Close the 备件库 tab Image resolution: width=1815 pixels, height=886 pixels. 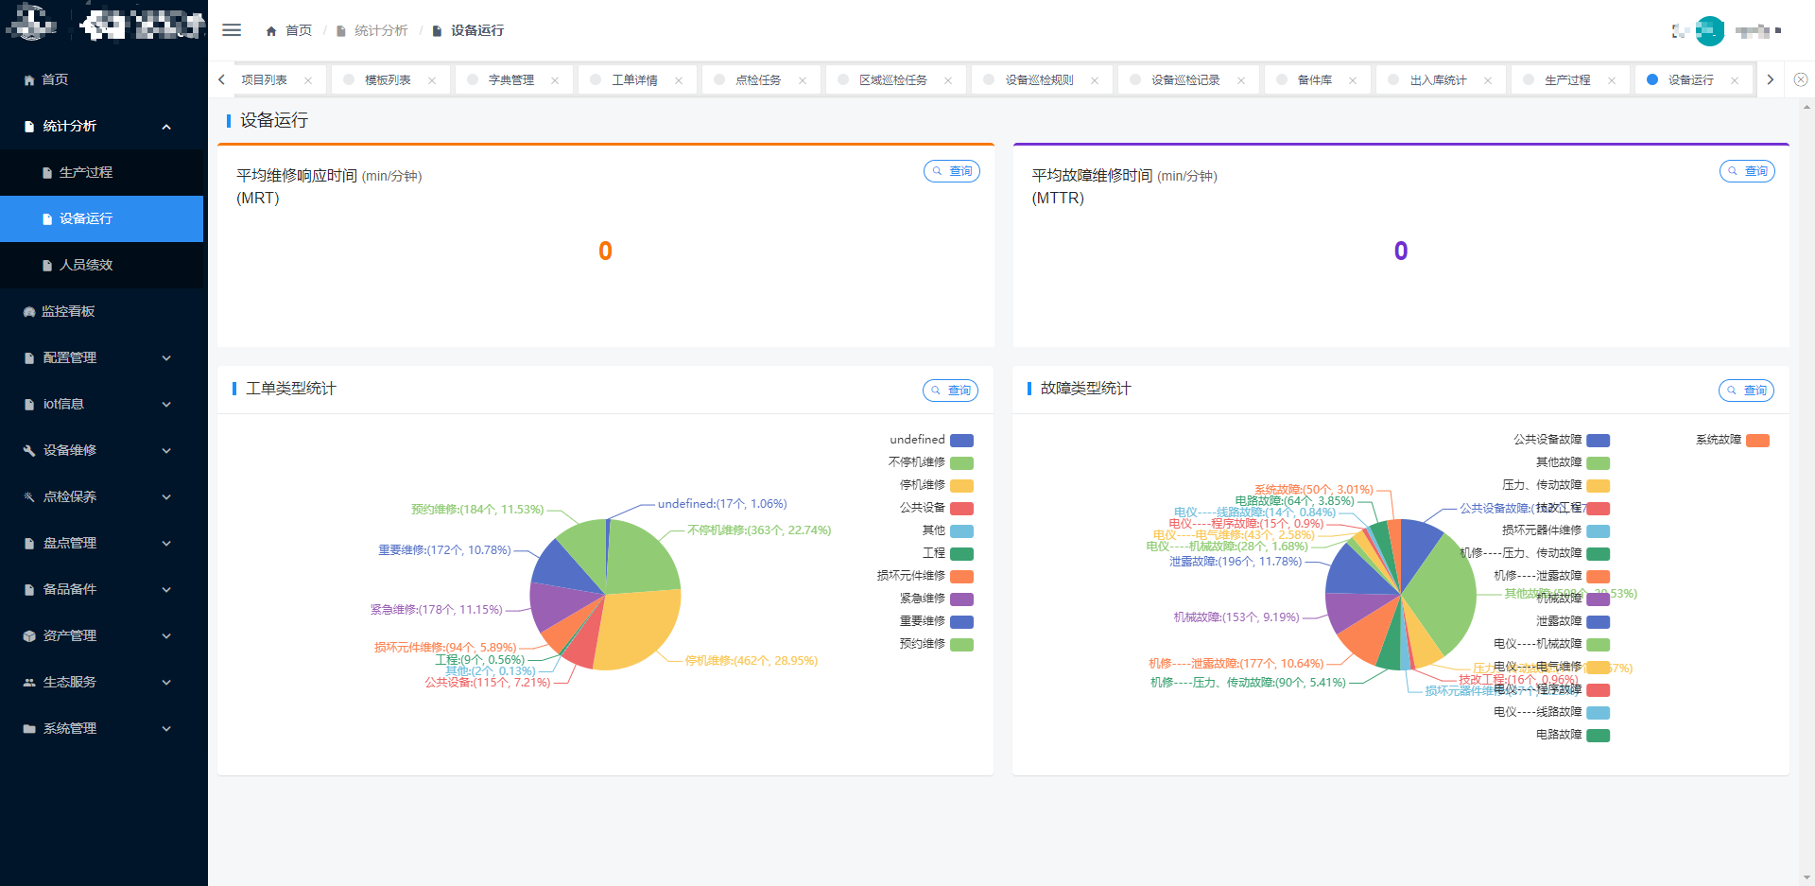pos(1353,80)
